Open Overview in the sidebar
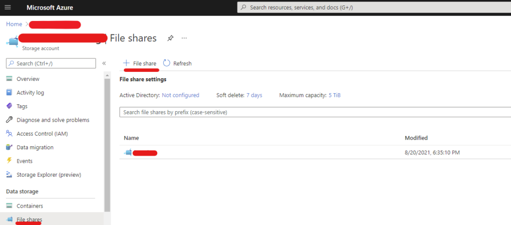Screen dimensions: 511x225 (x=28, y=79)
